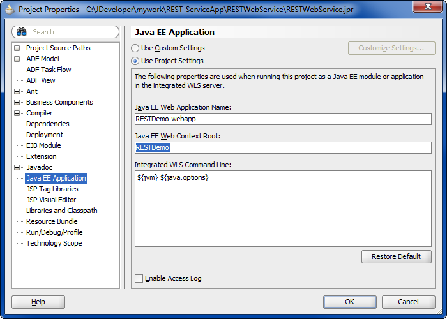The width and height of the screenshot is (447, 319).
Task: Select Java EE Application item
Action: pyautogui.click(x=56, y=178)
